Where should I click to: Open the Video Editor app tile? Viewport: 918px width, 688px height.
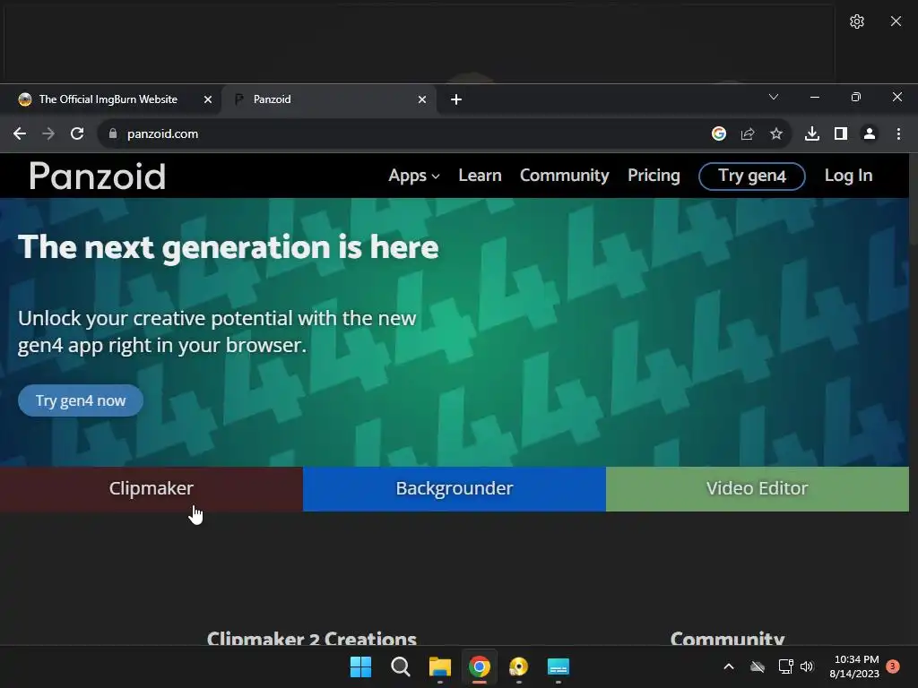[x=757, y=488]
